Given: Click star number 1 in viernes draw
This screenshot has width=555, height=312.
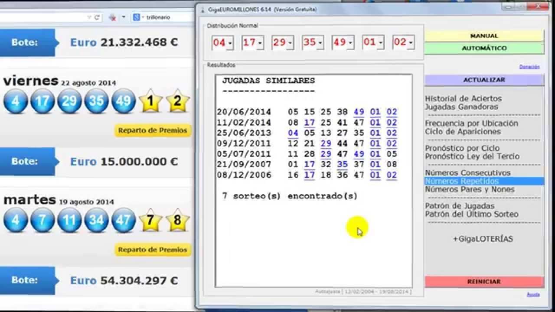Looking at the screenshot, I should (x=150, y=101).
